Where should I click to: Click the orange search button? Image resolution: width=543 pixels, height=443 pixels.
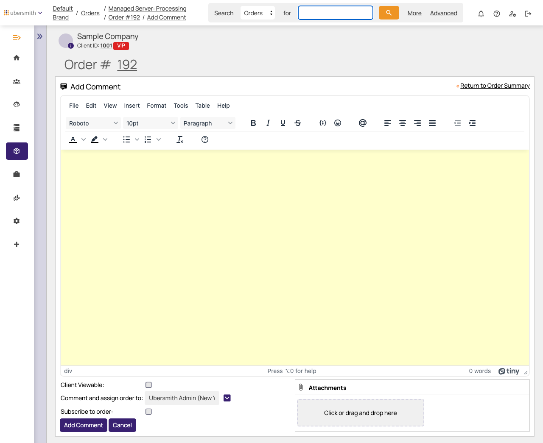coord(389,13)
